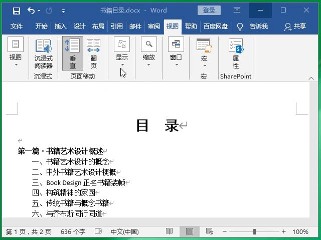Click the zoom out minus button

point(224,231)
